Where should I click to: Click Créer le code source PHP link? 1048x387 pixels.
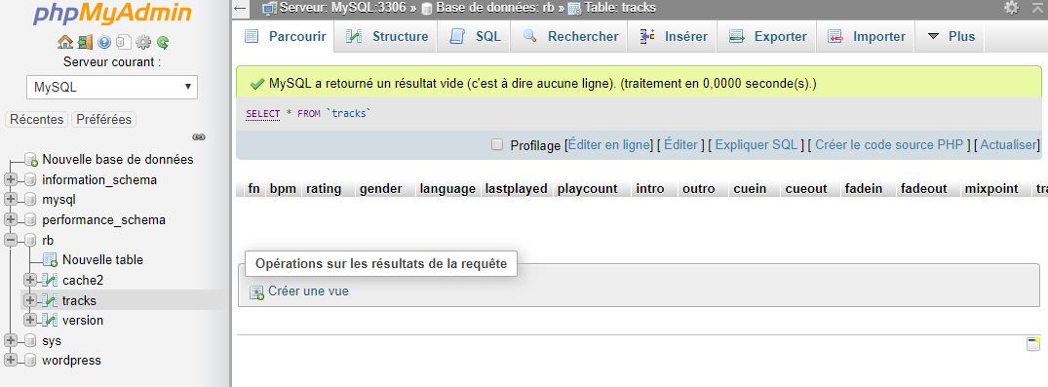(x=889, y=144)
